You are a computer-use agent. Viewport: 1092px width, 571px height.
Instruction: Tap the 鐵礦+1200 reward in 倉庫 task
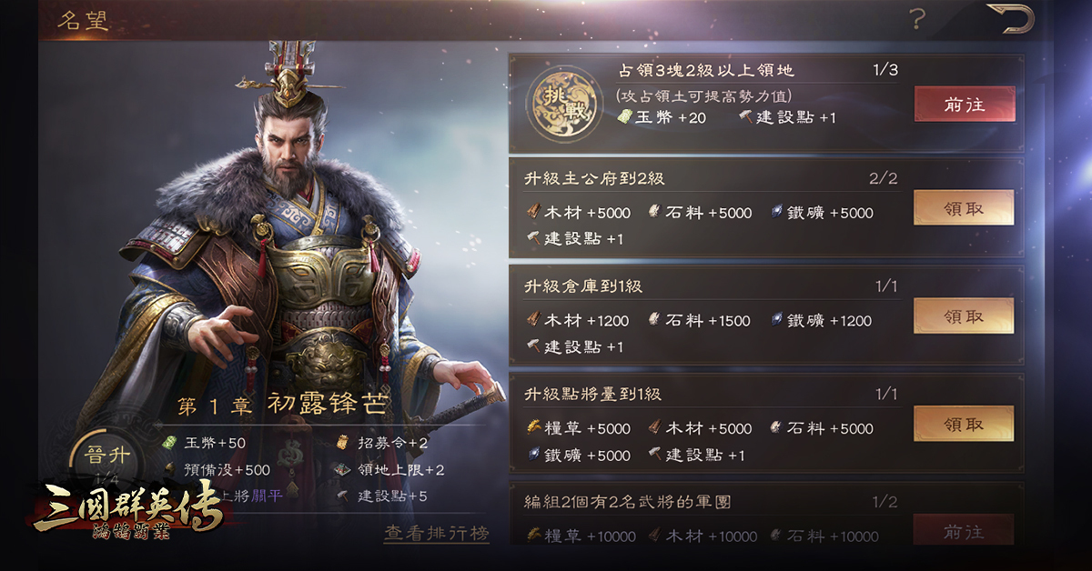[x=821, y=320]
